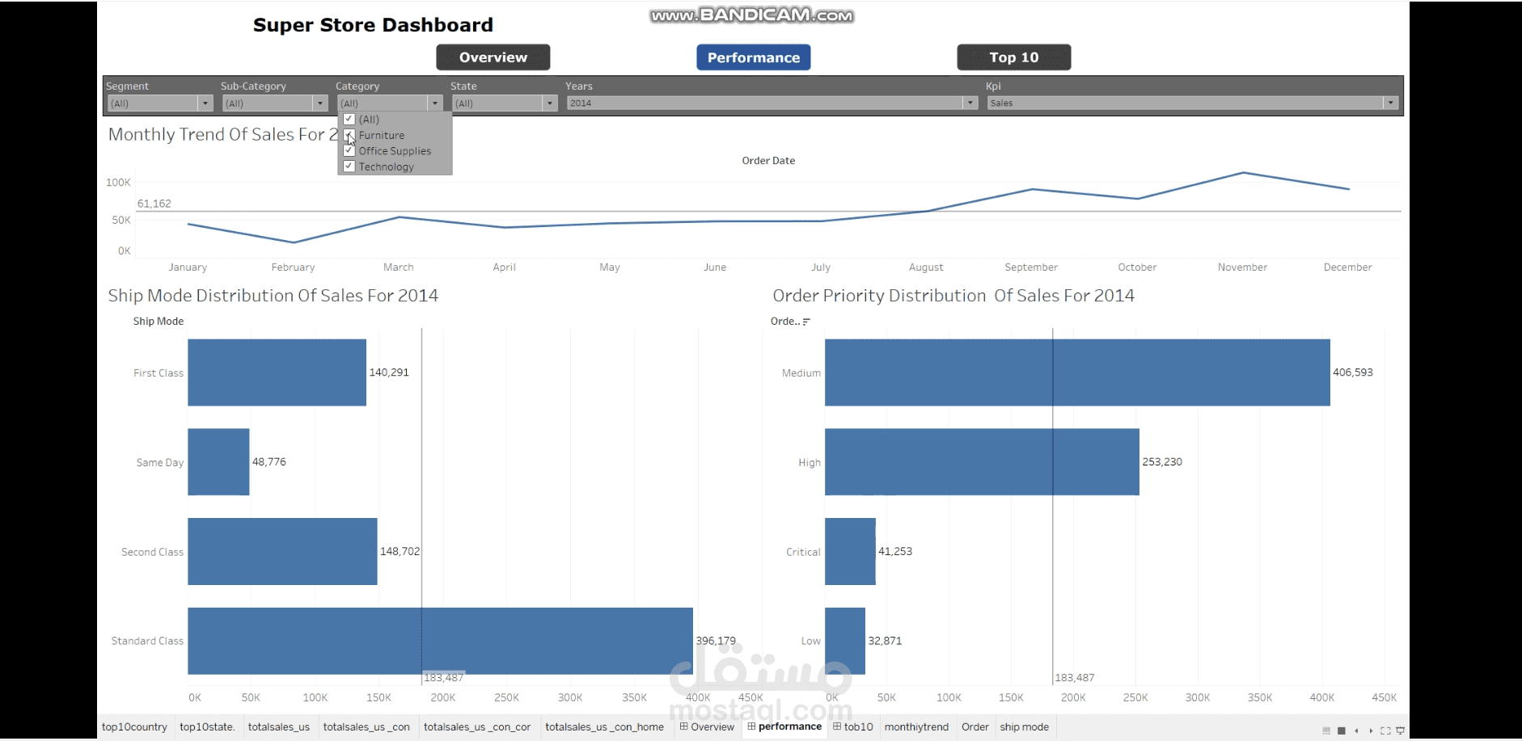Switch to the totalsales_us _con_home sheet tab
Viewport: 1522px width, 741px height.
605,727
